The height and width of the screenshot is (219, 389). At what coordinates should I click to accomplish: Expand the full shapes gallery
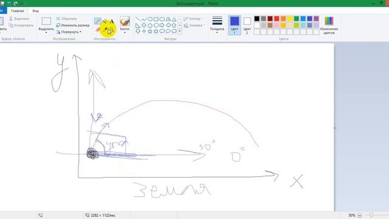tap(180, 31)
